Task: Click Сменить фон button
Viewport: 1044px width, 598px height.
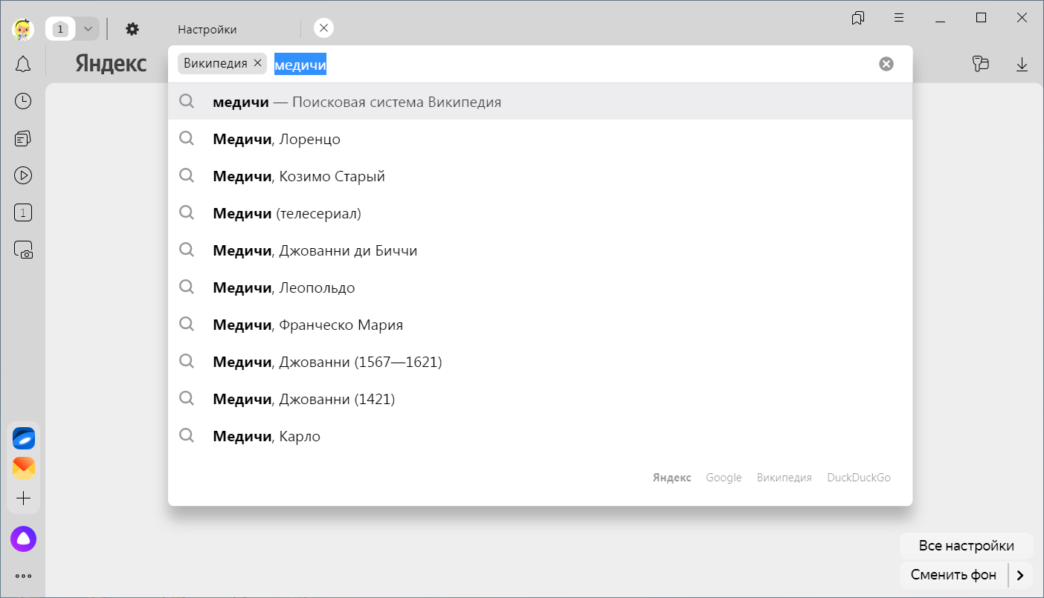Action: click(x=954, y=575)
